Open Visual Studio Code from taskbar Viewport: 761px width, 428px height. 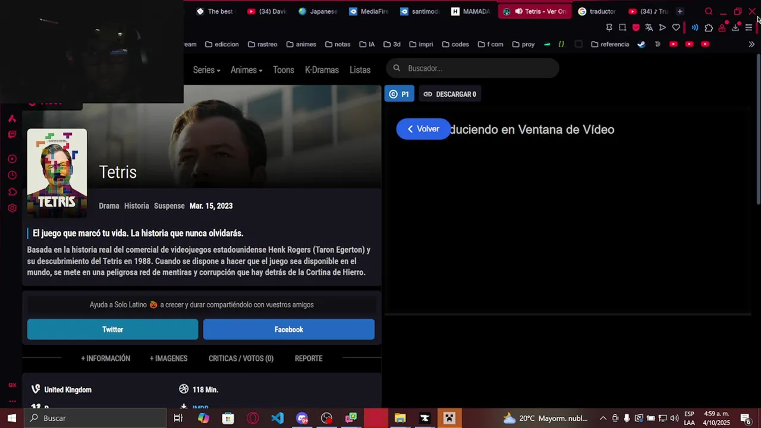pos(277,418)
